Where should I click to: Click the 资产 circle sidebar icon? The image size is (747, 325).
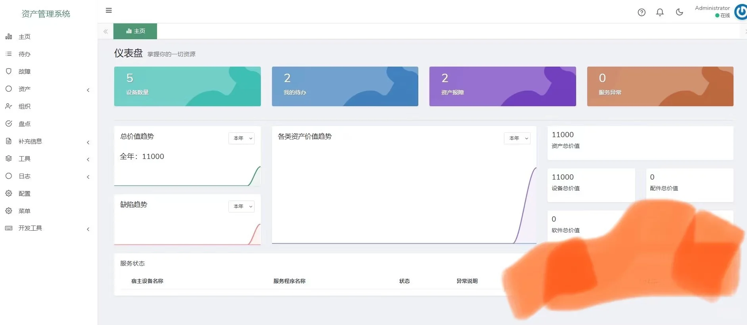click(9, 89)
